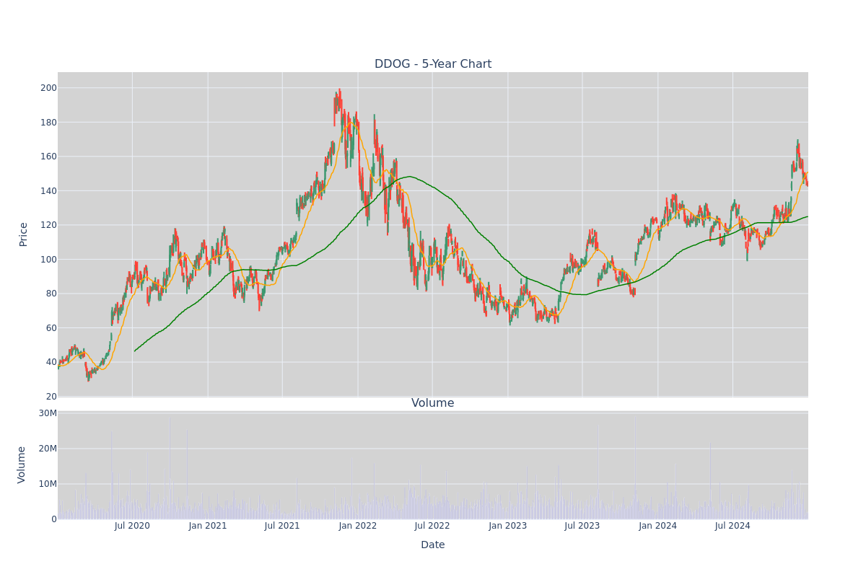Click the green long moving average peak near 148

[x=409, y=176]
